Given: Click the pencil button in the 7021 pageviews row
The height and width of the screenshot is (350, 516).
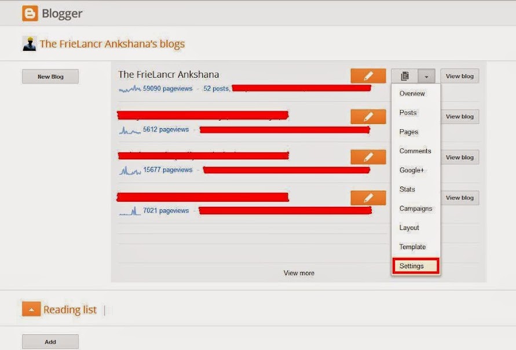Looking at the screenshot, I should pyautogui.click(x=368, y=198).
